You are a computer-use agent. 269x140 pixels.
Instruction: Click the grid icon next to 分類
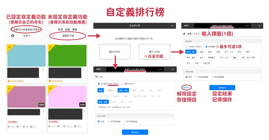tap(96, 77)
